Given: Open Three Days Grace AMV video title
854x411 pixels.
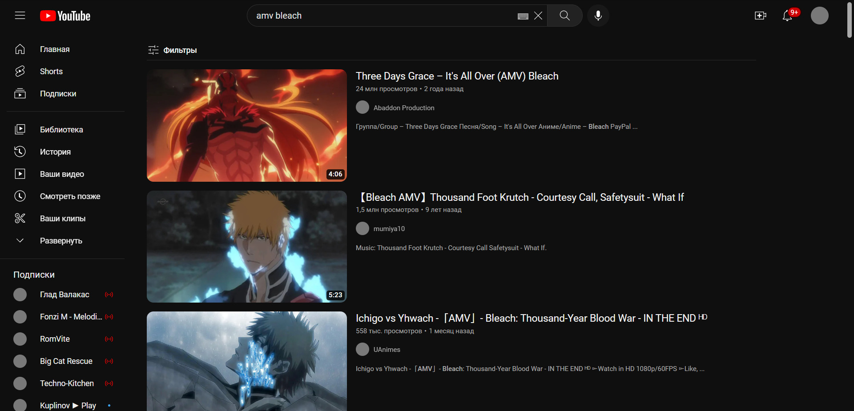Looking at the screenshot, I should pyautogui.click(x=457, y=76).
